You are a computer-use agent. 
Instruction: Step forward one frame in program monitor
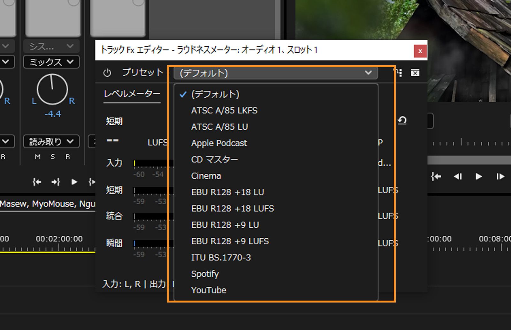[x=500, y=176]
